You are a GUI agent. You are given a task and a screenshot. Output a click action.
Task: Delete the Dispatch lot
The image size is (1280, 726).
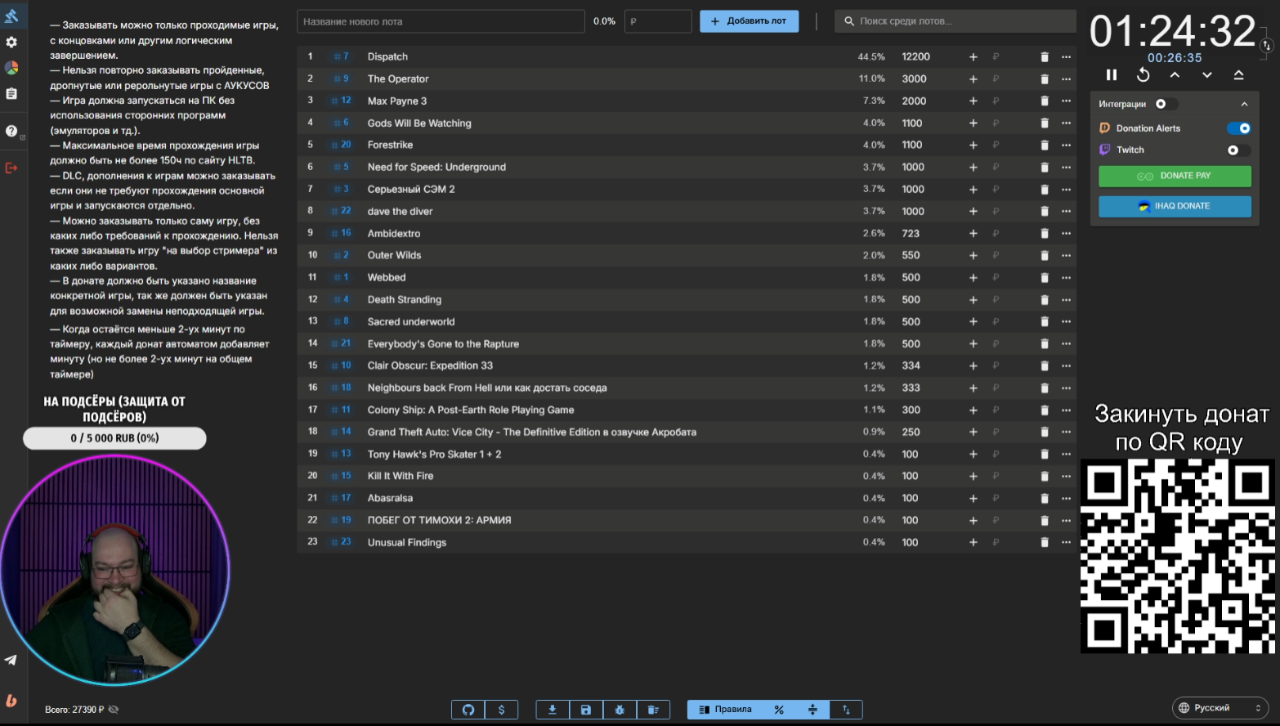tap(1045, 57)
